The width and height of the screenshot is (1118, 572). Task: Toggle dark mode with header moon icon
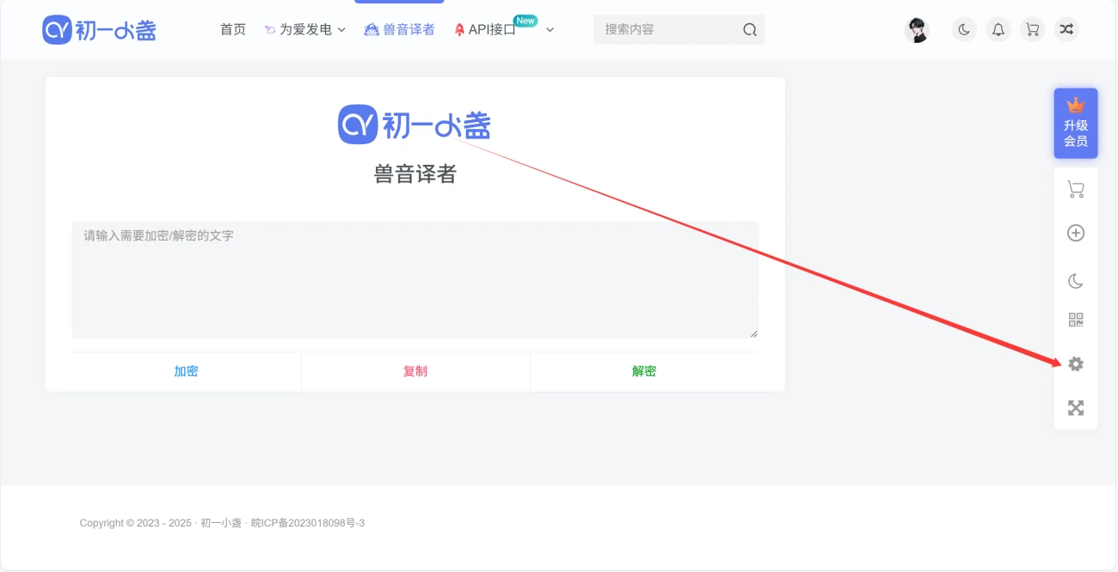click(964, 30)
